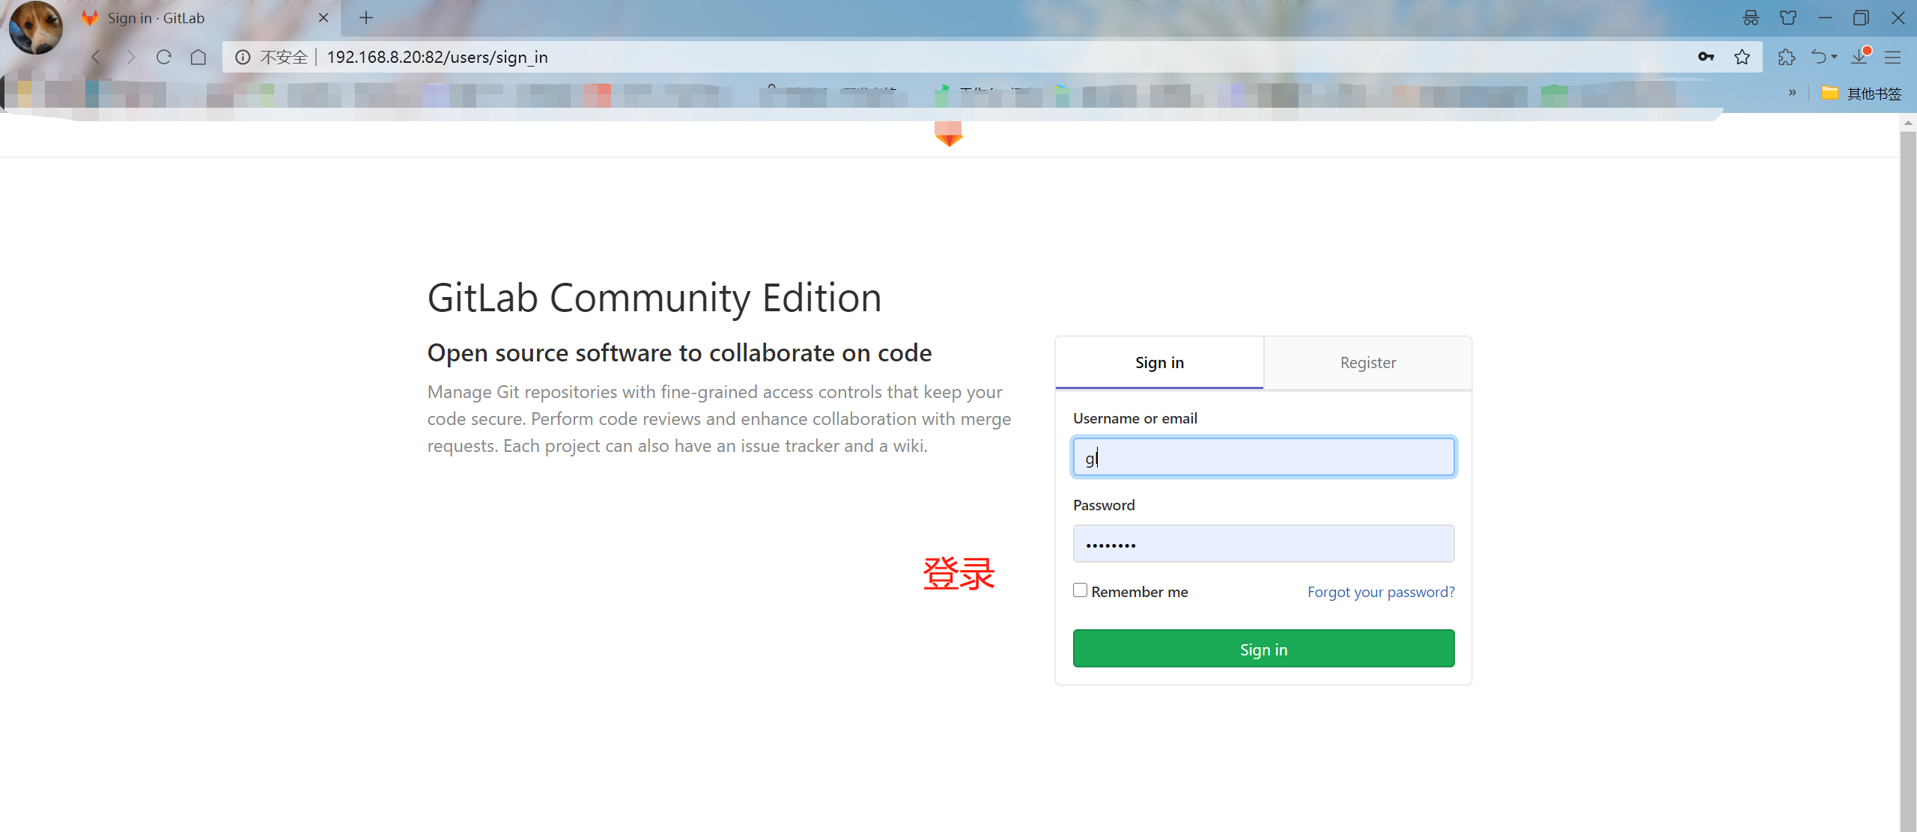Open saved passwords key icon
This screenshot has height=832, width=1917.
click(1706, 57)
